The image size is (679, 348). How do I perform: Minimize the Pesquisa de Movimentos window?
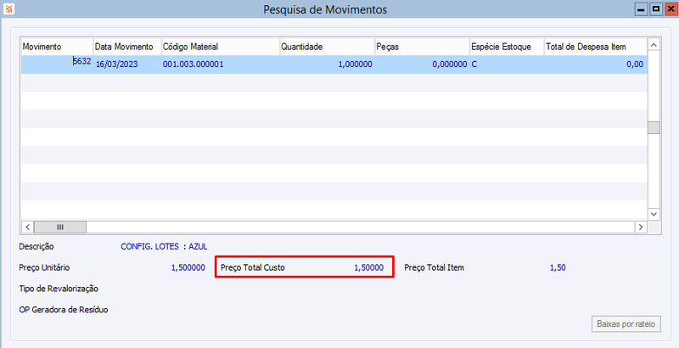pyautogui.click(x=642, y=9)
